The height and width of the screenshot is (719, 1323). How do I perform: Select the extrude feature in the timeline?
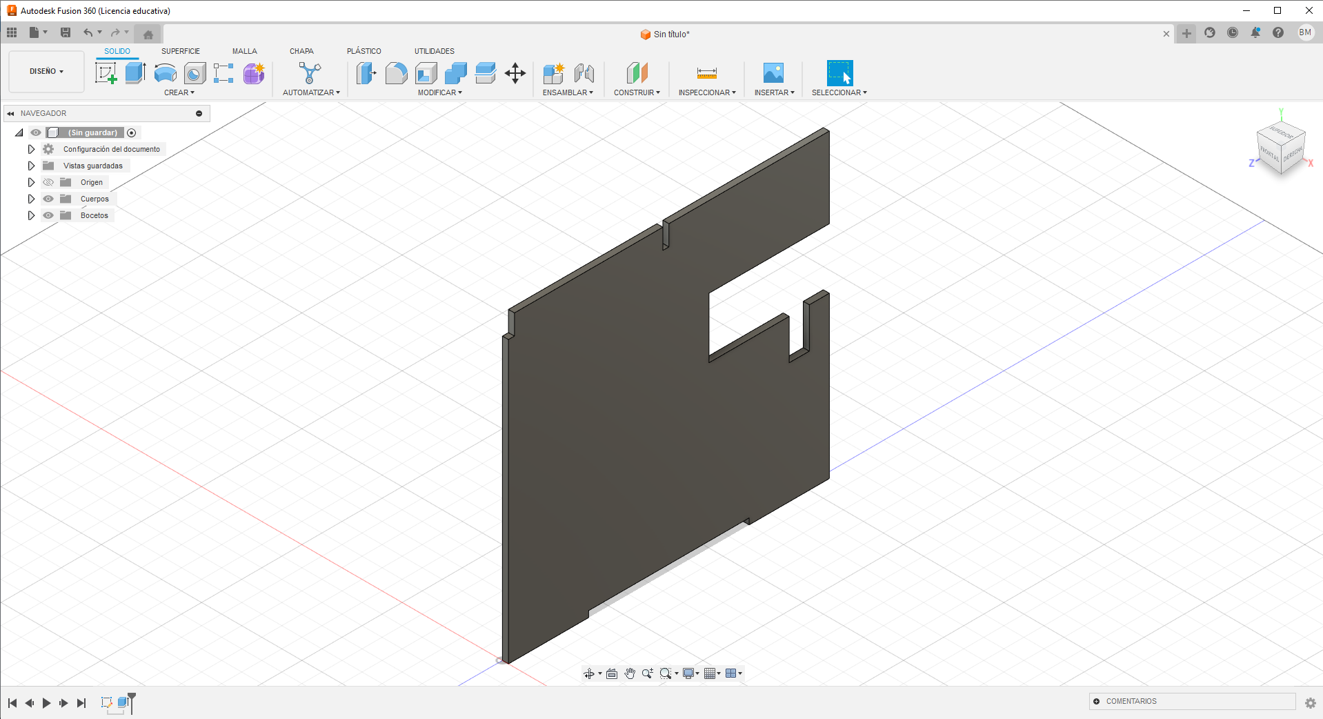(123, 702)
